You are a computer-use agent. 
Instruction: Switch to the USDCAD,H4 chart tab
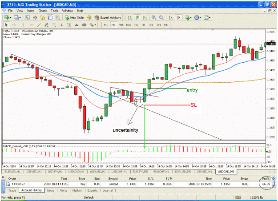pos(76,172)
